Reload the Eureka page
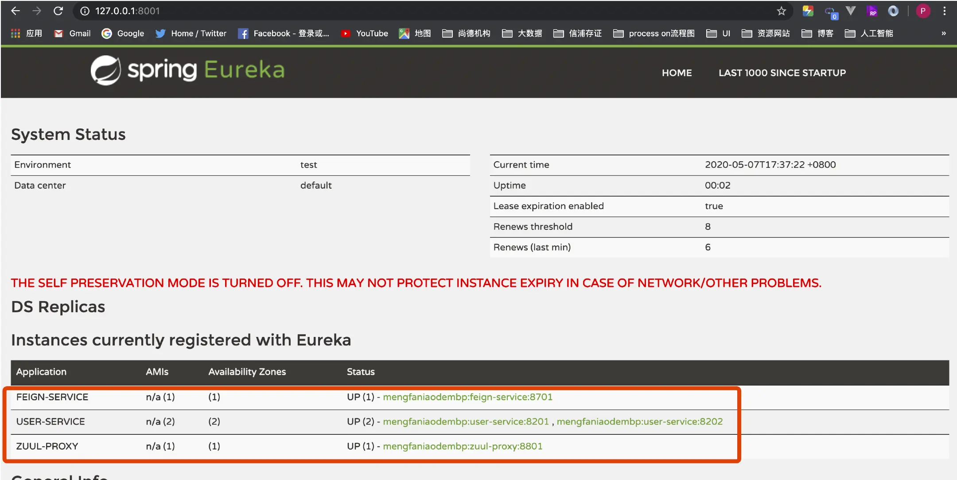 point(58,11)
